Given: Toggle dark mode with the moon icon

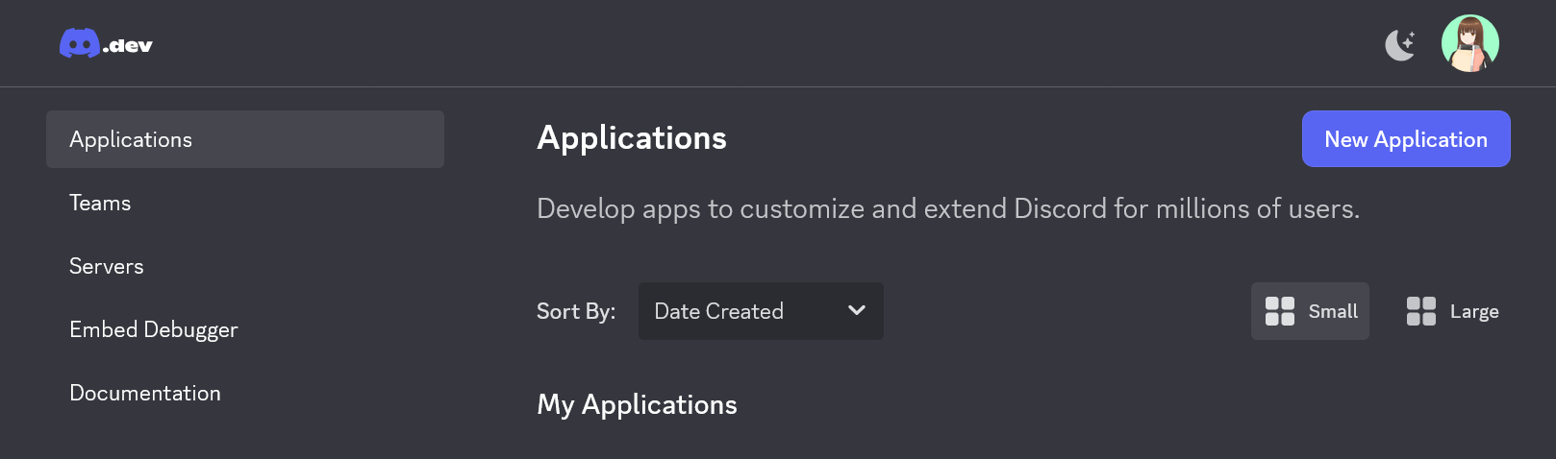Looking at the screenshot, I should [x=1400, y=44].
